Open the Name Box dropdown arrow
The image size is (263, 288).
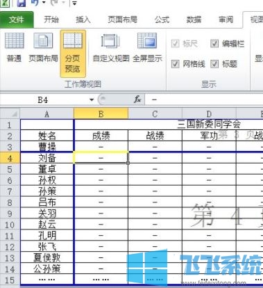[92, 100]
